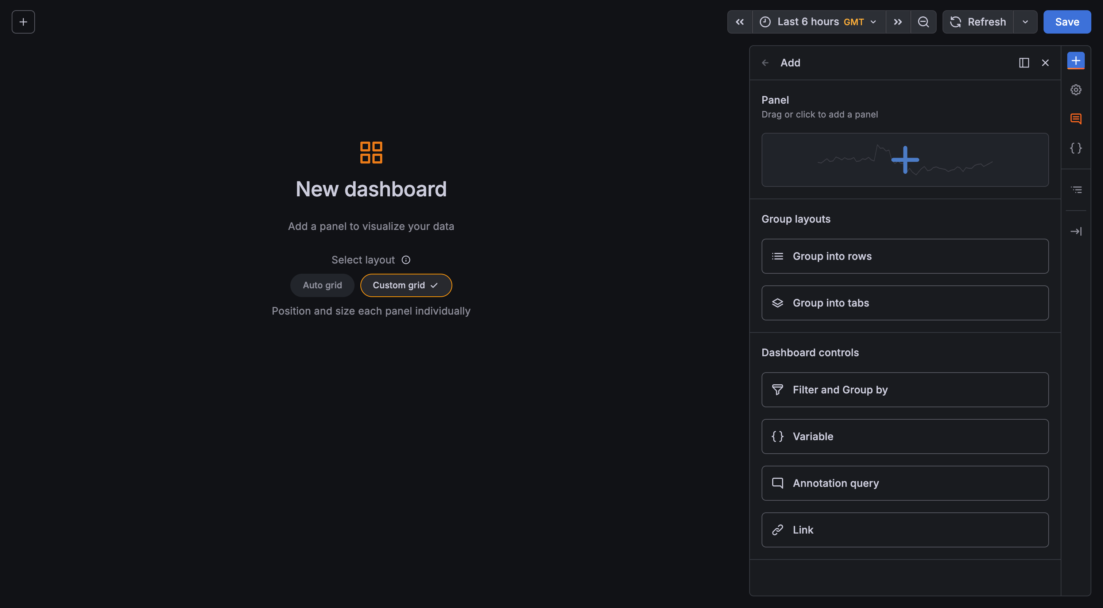Open the outline list sidebar icon
This screenshot has width=1103, height=608.
point(1076,190)
